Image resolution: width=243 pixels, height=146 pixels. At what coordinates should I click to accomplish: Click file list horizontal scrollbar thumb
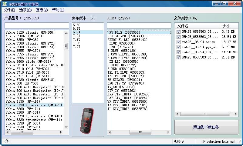click(x=205, y=114)
